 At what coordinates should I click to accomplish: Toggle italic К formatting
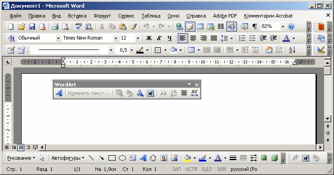click(159, 38)
